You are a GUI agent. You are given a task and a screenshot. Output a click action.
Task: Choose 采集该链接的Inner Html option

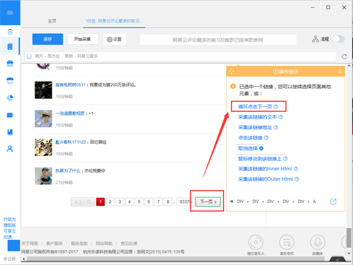(265, 169)
